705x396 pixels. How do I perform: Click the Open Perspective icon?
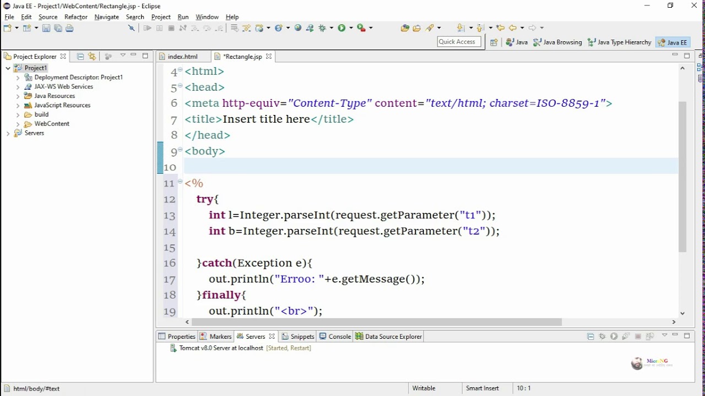tap(493, 42)
